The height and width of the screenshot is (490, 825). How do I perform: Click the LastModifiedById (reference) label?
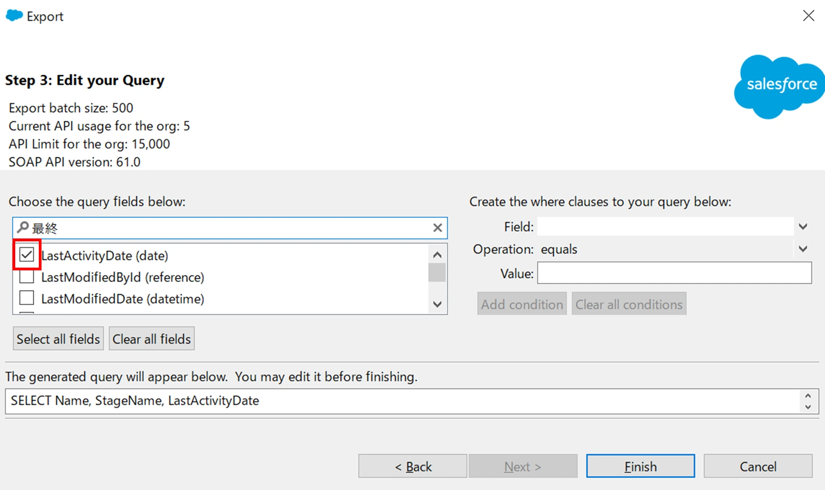pos(123,277)
